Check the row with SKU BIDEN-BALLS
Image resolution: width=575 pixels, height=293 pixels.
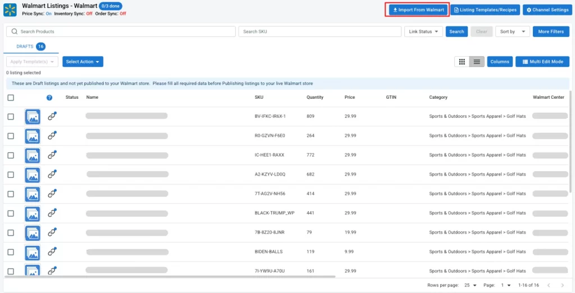coord(11,252)
